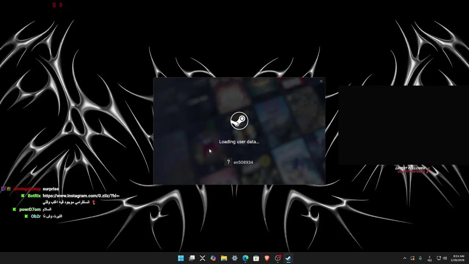This screenshot has height=264, width=469.
Task: Click the surprise chat message
Action: click(x=51, y=189)
